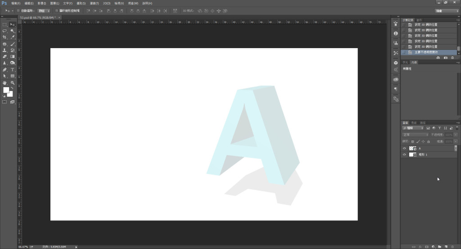
Task: Click the trash icon in the Layers panel
Action: coord(454,246)
